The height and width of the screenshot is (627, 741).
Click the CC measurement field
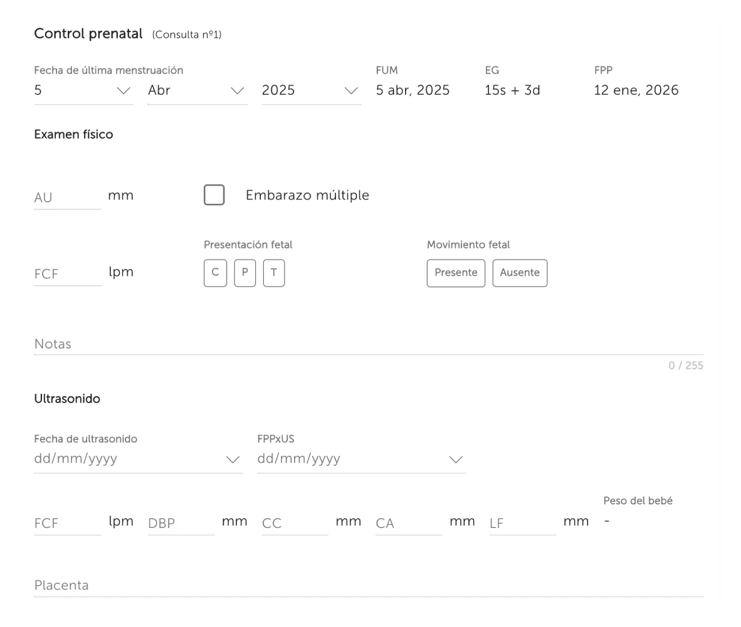click(295, 524)
